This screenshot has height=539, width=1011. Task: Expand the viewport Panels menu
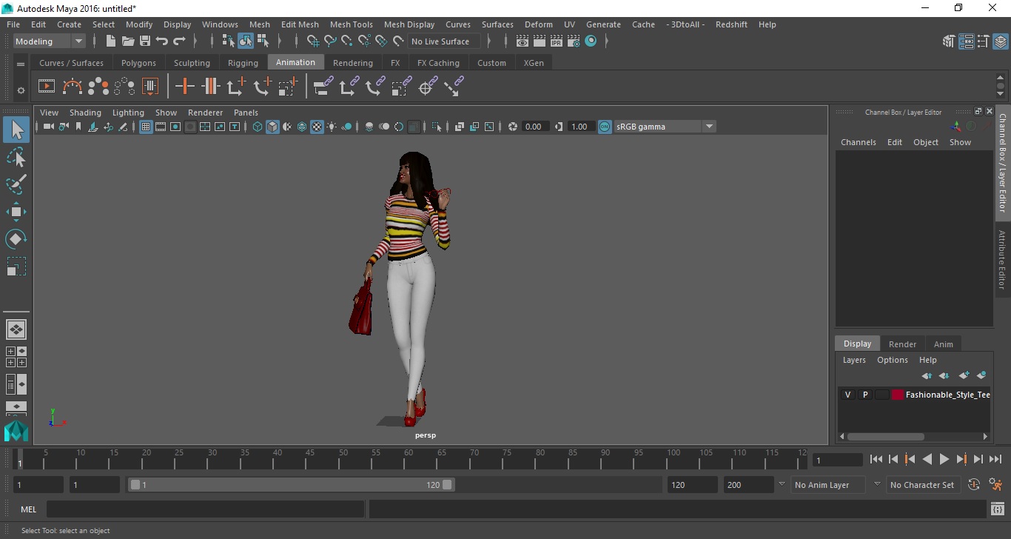pyautogui.click(x=246, y=113)
